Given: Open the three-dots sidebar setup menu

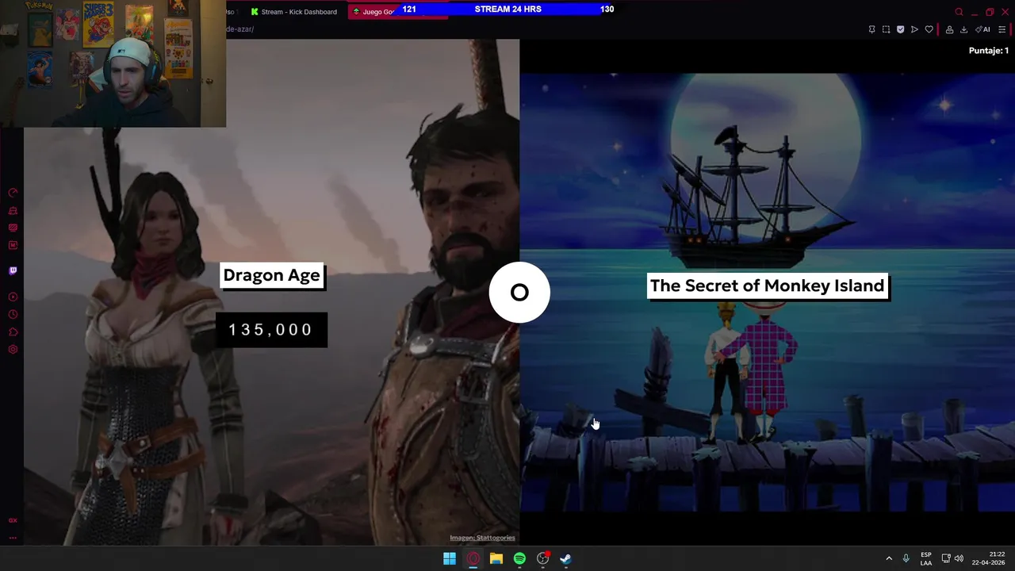Looking at the screenshot, I should (x=13, y=538).
